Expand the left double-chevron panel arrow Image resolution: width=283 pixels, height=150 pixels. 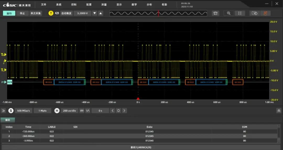point(3,111)
